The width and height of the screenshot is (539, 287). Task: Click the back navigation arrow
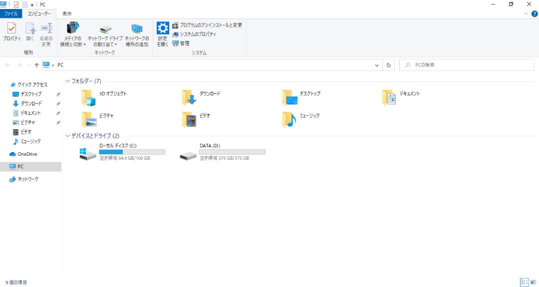pyautogui.click(x=7, y=65)
